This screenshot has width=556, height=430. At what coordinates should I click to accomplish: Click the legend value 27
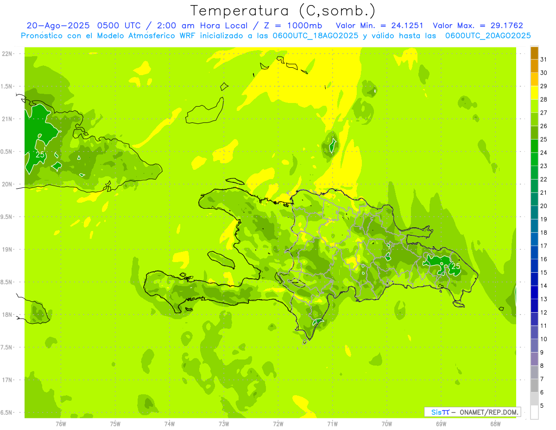(544, 113)
